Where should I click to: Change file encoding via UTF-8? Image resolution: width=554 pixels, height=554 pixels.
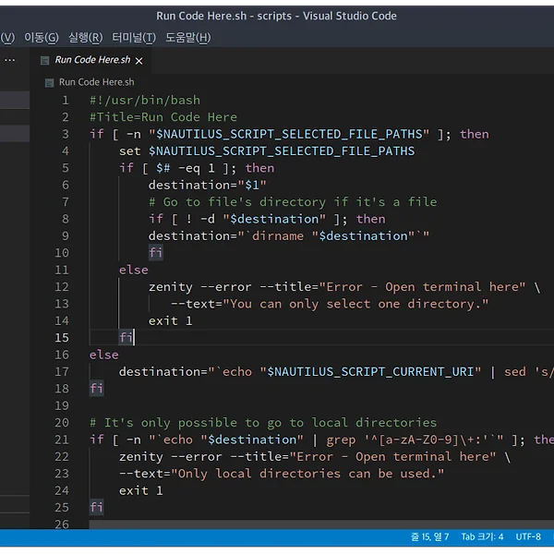tap(528, 537)
